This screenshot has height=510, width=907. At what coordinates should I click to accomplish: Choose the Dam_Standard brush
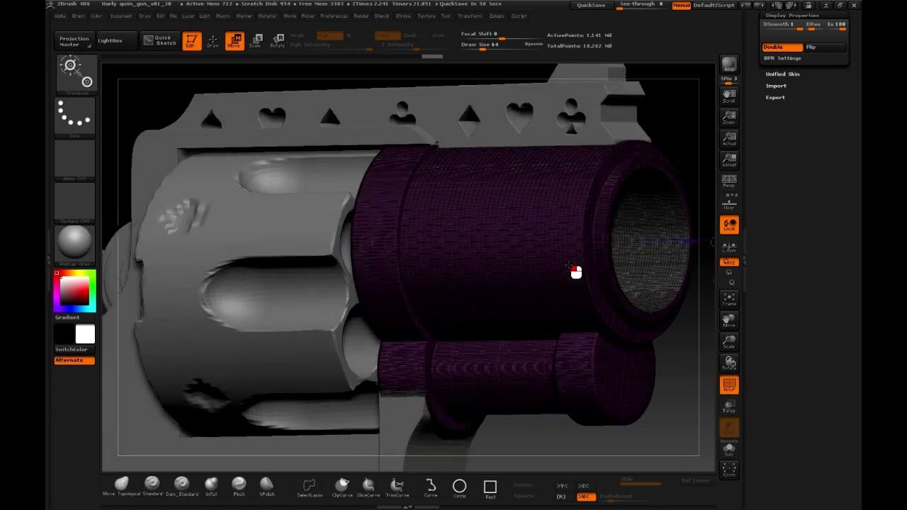[x=182, y=487]
